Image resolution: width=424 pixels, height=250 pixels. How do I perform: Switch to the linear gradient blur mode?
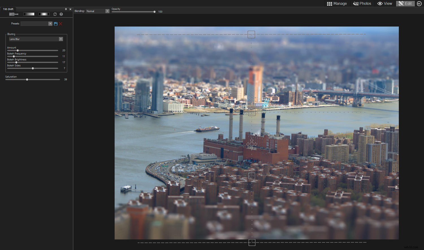click(x=29, y=14)
